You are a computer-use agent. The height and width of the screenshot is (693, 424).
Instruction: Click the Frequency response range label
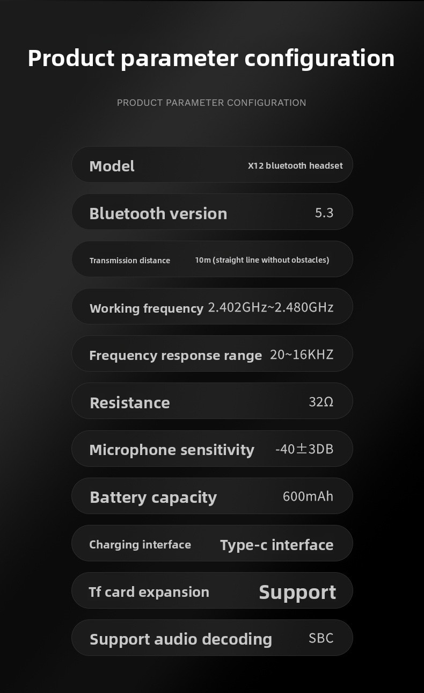tap(176, 356)
